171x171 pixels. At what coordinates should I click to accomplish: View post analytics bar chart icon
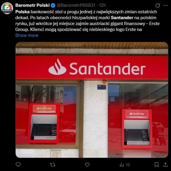(122, 165)
